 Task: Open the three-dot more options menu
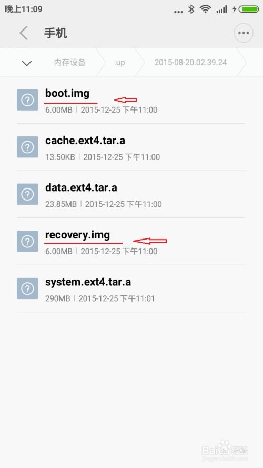coord(244,33)
